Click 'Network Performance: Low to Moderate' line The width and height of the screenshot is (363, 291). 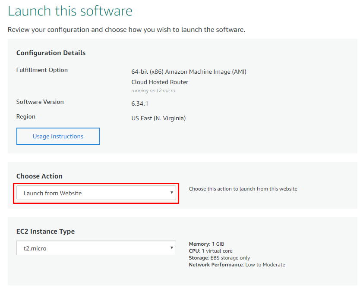tap(237, 265)
